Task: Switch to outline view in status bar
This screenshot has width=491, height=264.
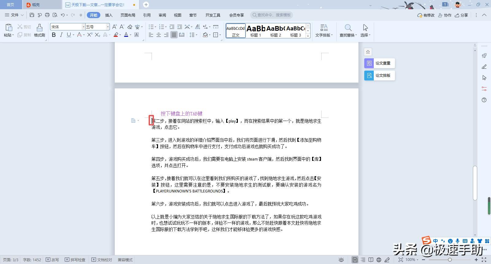Action: 363,260
